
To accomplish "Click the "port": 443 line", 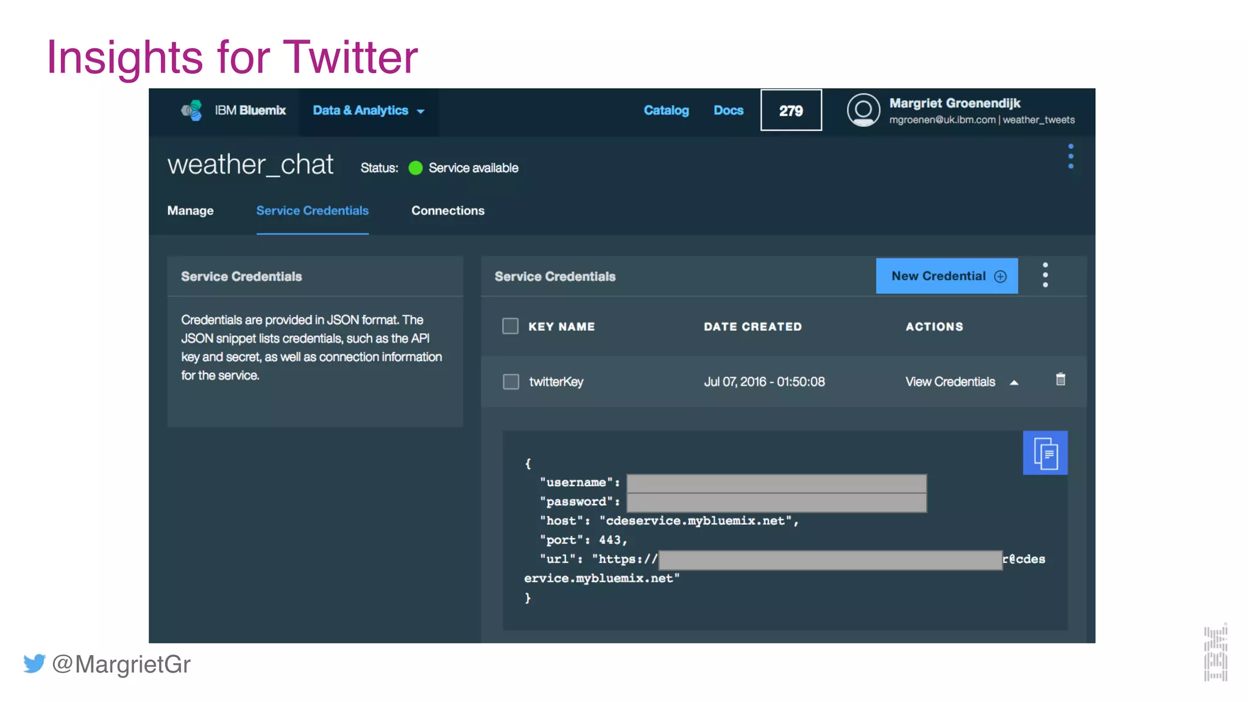I will (583, 540).
